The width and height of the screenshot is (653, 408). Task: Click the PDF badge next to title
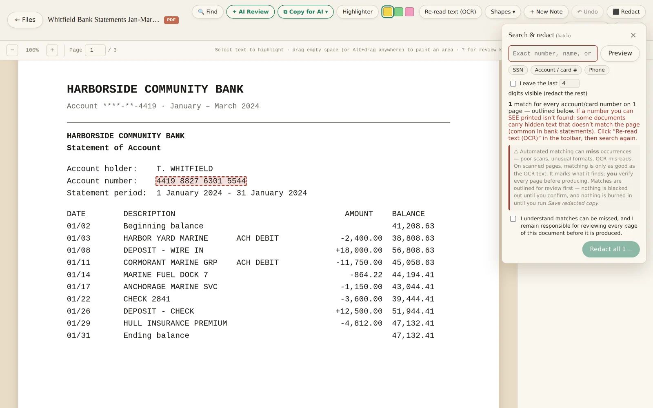click(x=171, y=20)
